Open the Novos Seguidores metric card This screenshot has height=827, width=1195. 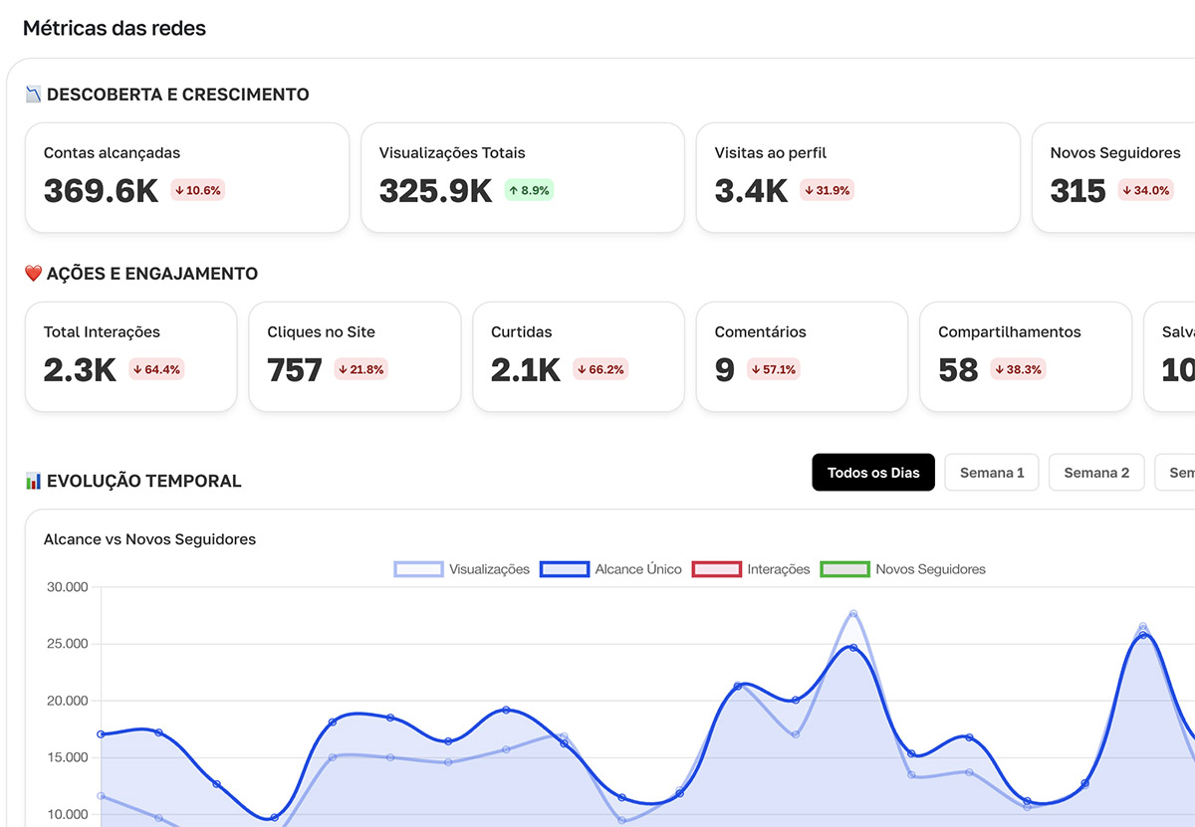point(1113,178)
